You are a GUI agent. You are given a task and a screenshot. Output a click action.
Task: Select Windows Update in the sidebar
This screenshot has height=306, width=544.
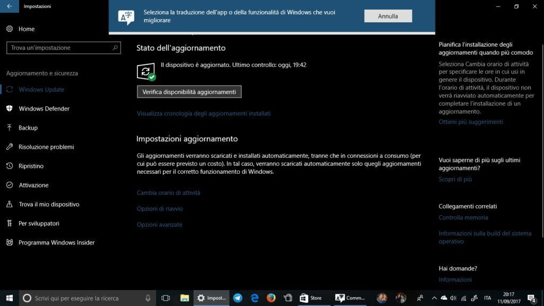pos(41,89)
